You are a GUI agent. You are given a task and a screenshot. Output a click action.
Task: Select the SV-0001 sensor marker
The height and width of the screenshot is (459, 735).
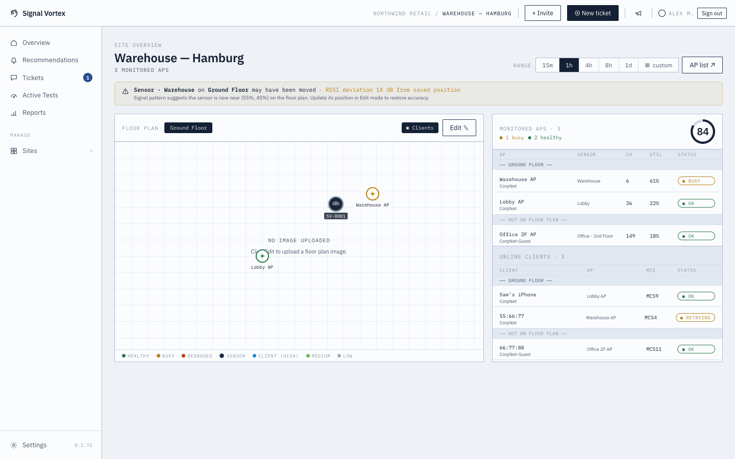click(x=336, y=204)
